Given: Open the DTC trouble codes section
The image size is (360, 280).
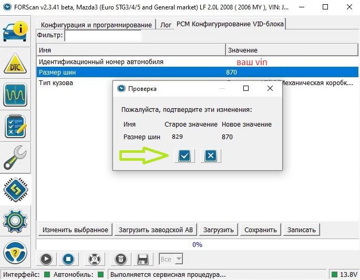Looking at the screenshot, I should (x=15, y=64).
